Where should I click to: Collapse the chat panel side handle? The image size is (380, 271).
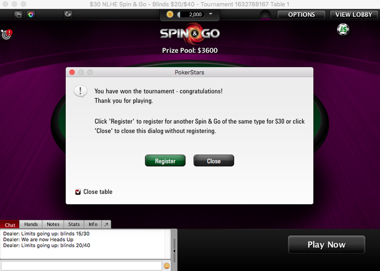174,250
